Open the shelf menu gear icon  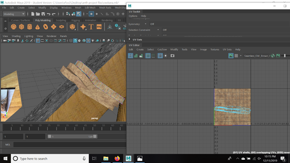click(x=5, y=28)
